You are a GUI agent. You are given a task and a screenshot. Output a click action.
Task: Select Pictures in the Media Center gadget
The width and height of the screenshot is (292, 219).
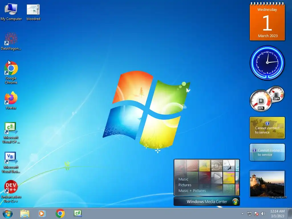(x=185, y=185)
